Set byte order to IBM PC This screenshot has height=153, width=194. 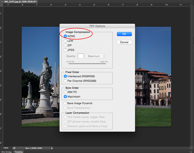coord(65,92)
